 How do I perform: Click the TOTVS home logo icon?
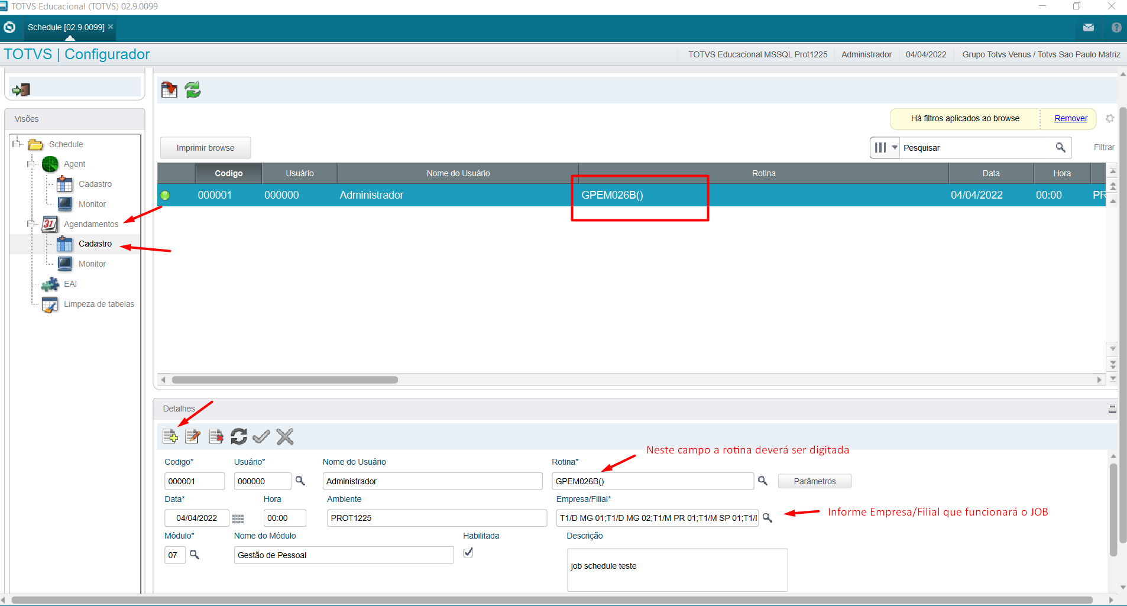tap(9, 27)
